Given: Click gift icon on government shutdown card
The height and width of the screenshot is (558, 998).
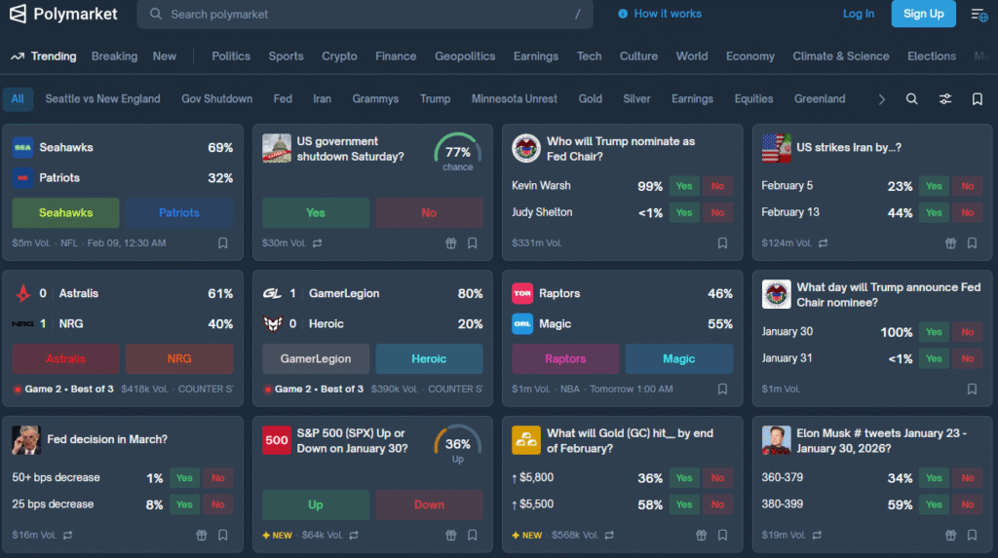Looking at the screenshot, I should pos(450,243).
